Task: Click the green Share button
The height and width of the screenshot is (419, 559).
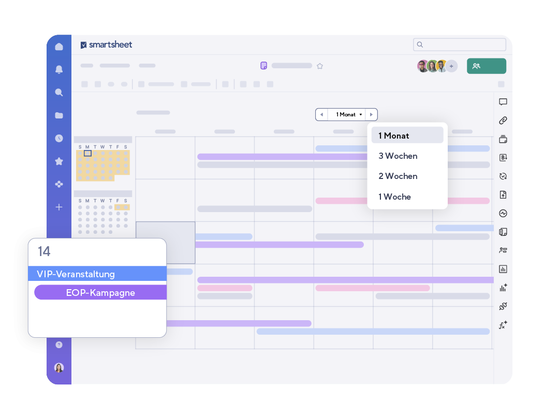Action: (x=486, y=66)
